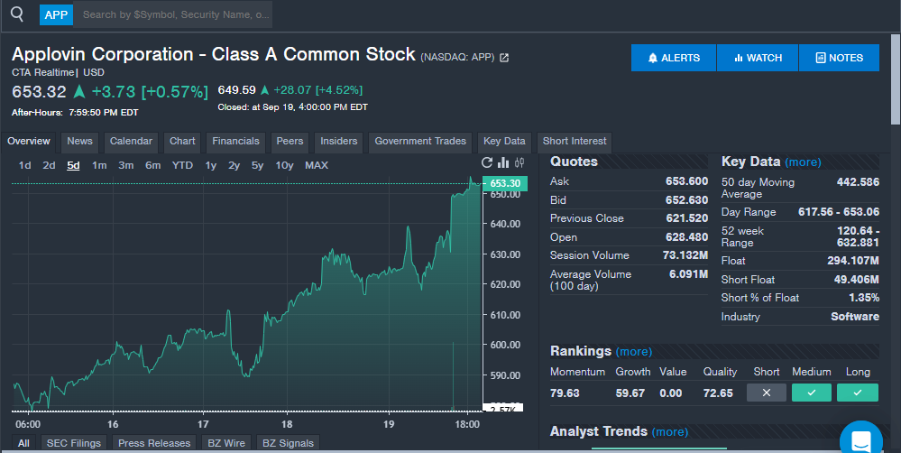Switch to the Financials tab

(235, 142)
